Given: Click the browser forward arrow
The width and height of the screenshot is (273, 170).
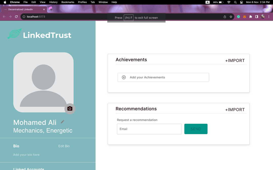Looking at the screenshot, I should click(x=10, y=17).
